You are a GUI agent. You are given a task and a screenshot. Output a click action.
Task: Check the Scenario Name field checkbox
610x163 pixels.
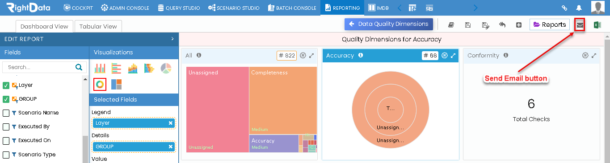tap(6, 113)
